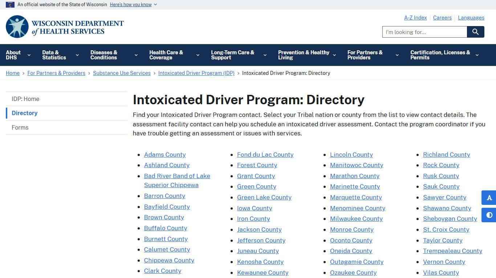Screen dimensions: 496x278
Task: Go to Home via breadcrumb
Action: click(13, 73)
